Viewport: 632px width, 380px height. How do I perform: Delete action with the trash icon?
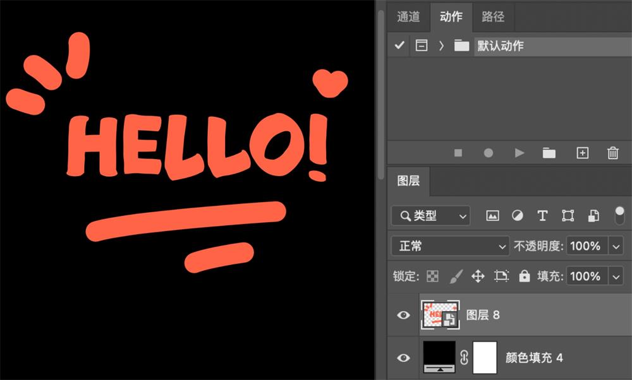[x=612, y=153]
